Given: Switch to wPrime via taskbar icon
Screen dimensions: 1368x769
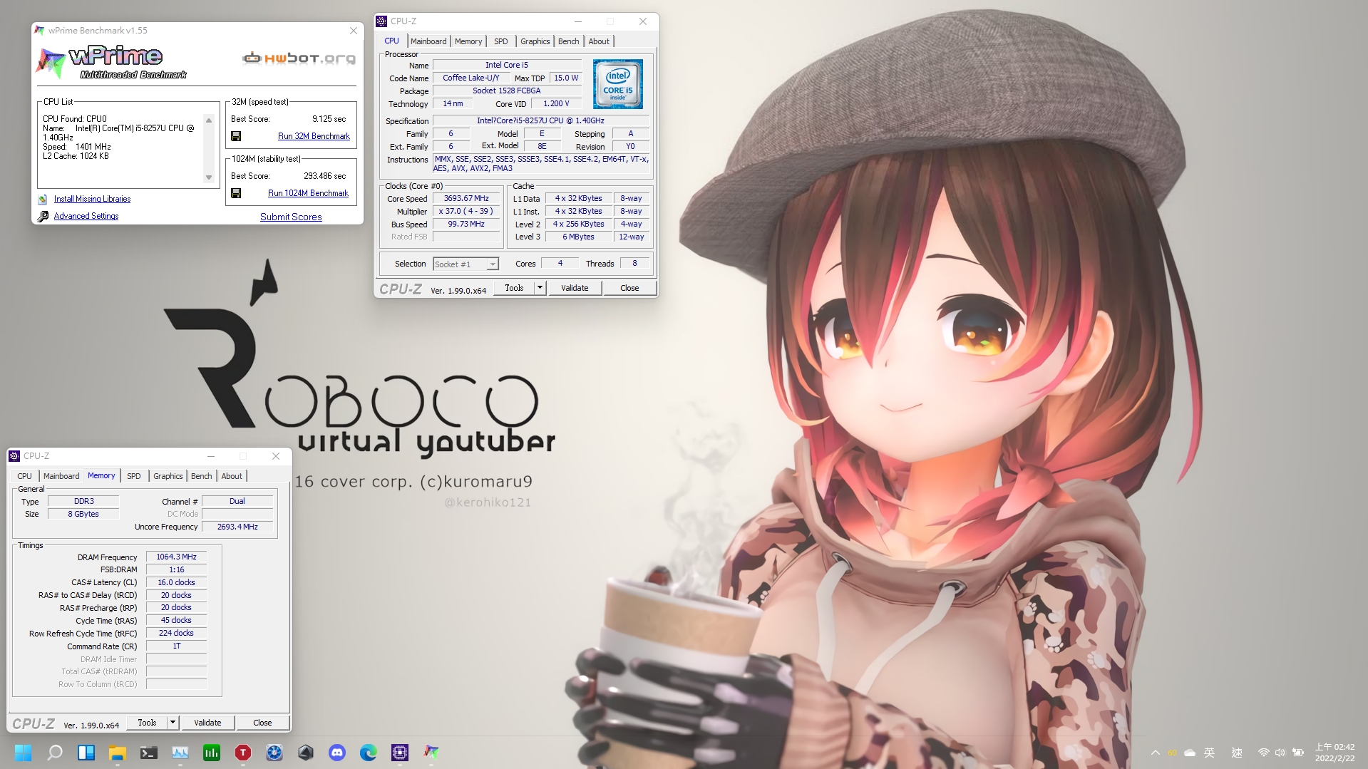Looking at the screenshot, I should click(431, 753).
